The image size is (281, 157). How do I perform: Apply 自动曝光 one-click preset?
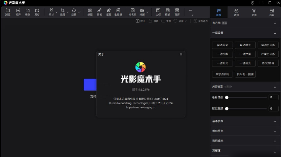pos(245,45)
